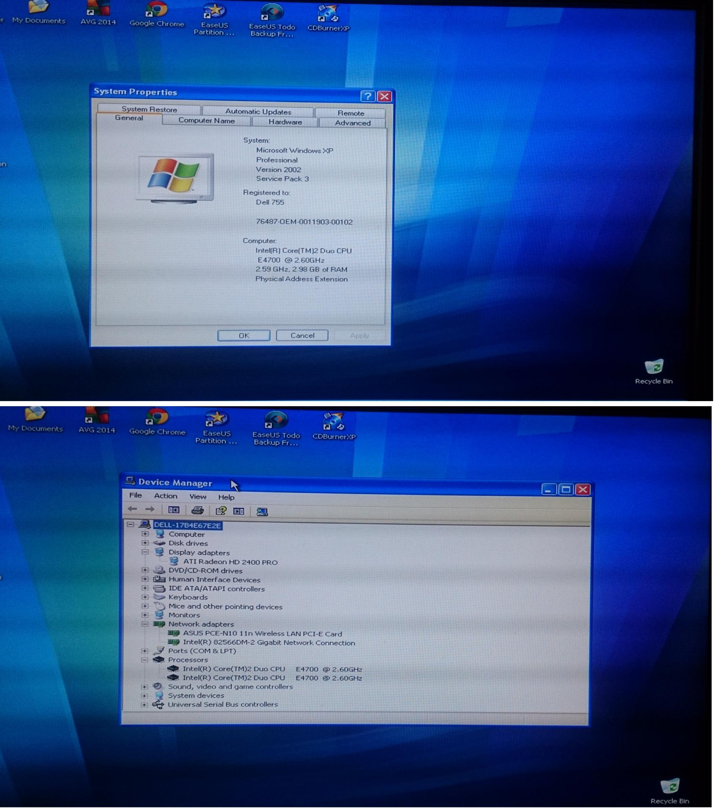The width and height of the screenshot is (716, 808).
Task: Select the computer icon beside DELL-17B4E67E2E
Action: pos(145,524)
